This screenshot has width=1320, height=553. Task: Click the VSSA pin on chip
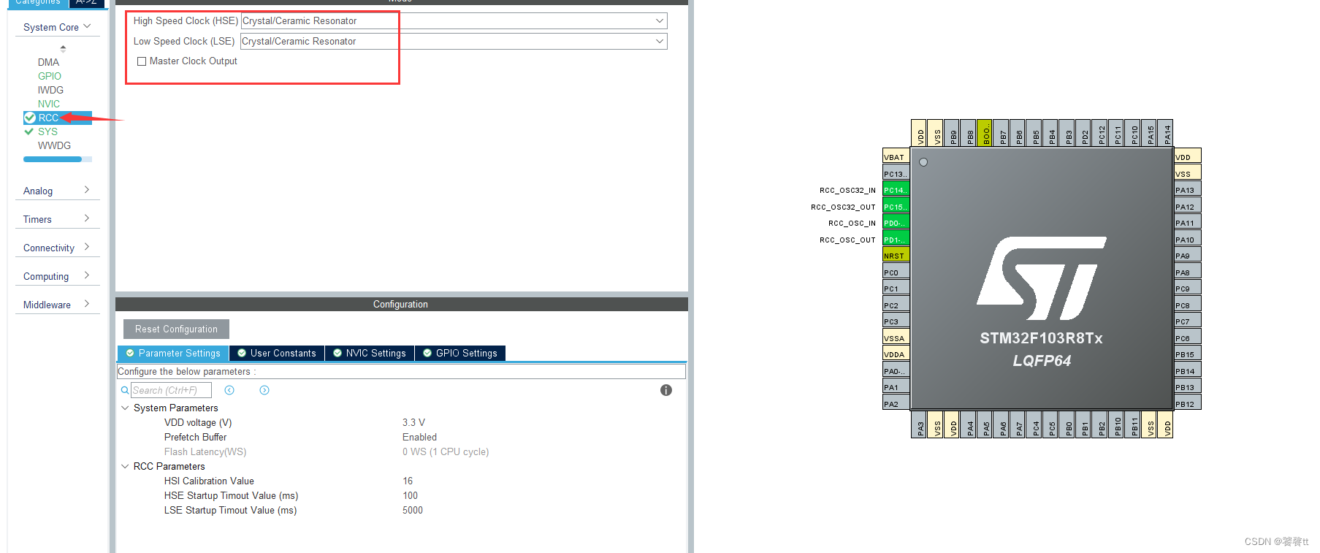(896, 338)
